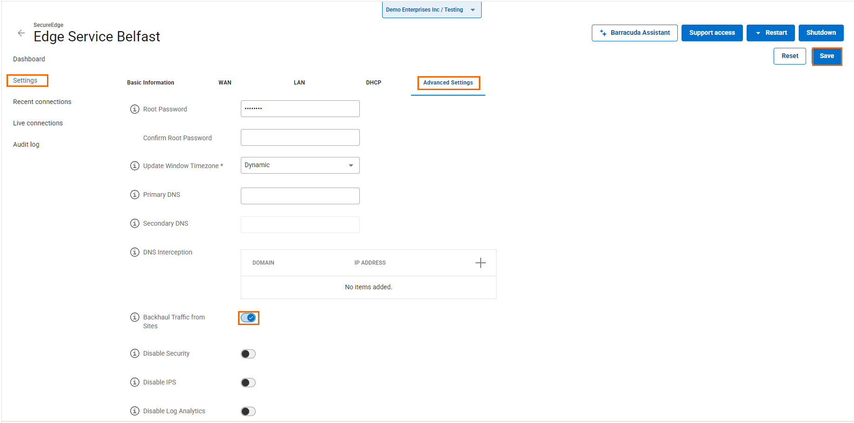Click the back arrow beside Edge Service Belfast
The width and height of the screenshot is (854, 423).
click(x=21, y=33)
